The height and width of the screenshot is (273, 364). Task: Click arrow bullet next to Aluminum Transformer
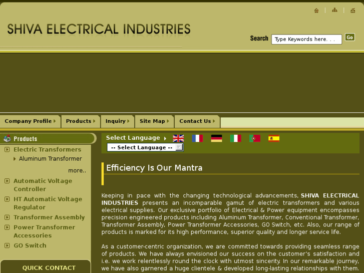pos(15,159)
